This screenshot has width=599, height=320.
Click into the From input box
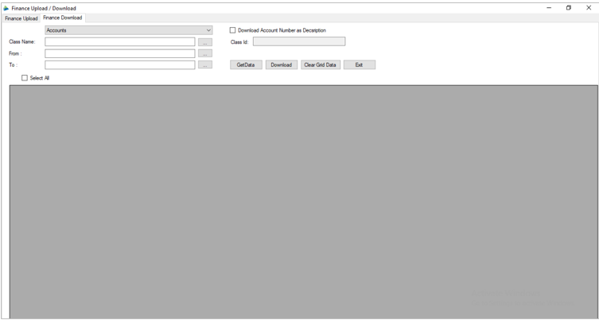pyautogui.click(x=119, y=53)
